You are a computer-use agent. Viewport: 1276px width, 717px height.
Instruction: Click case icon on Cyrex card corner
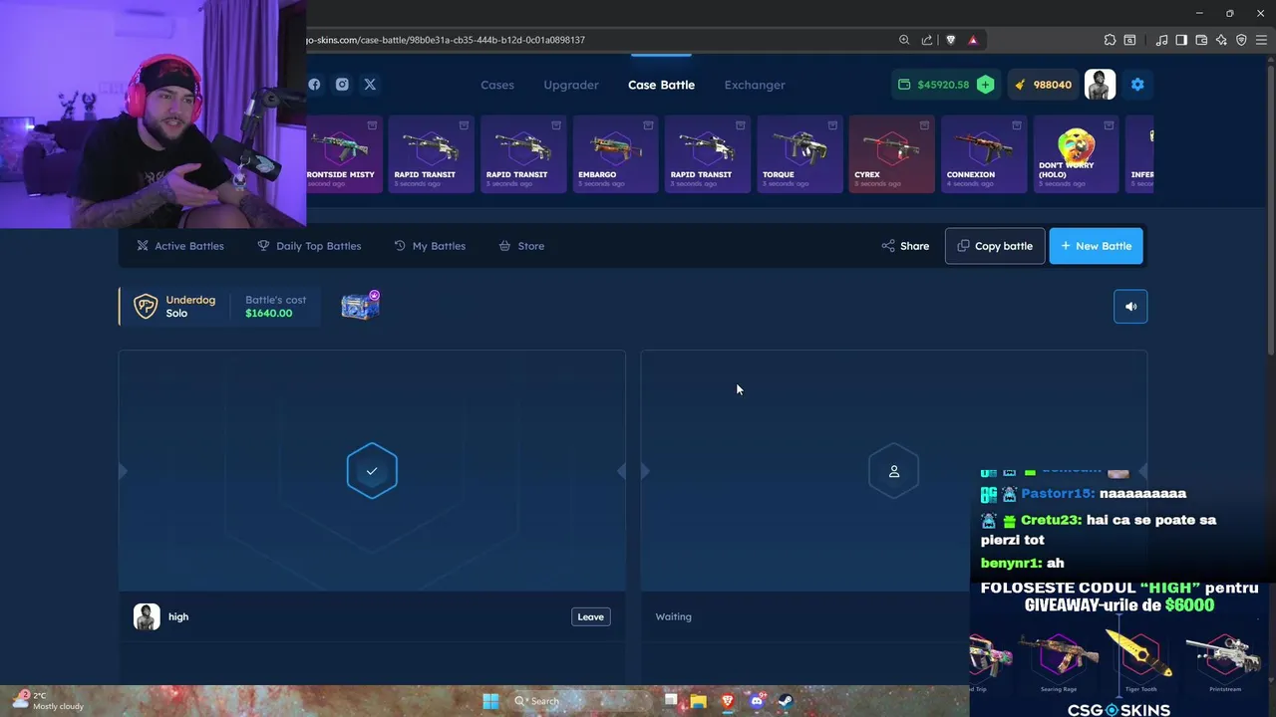(x=924, y=125)
